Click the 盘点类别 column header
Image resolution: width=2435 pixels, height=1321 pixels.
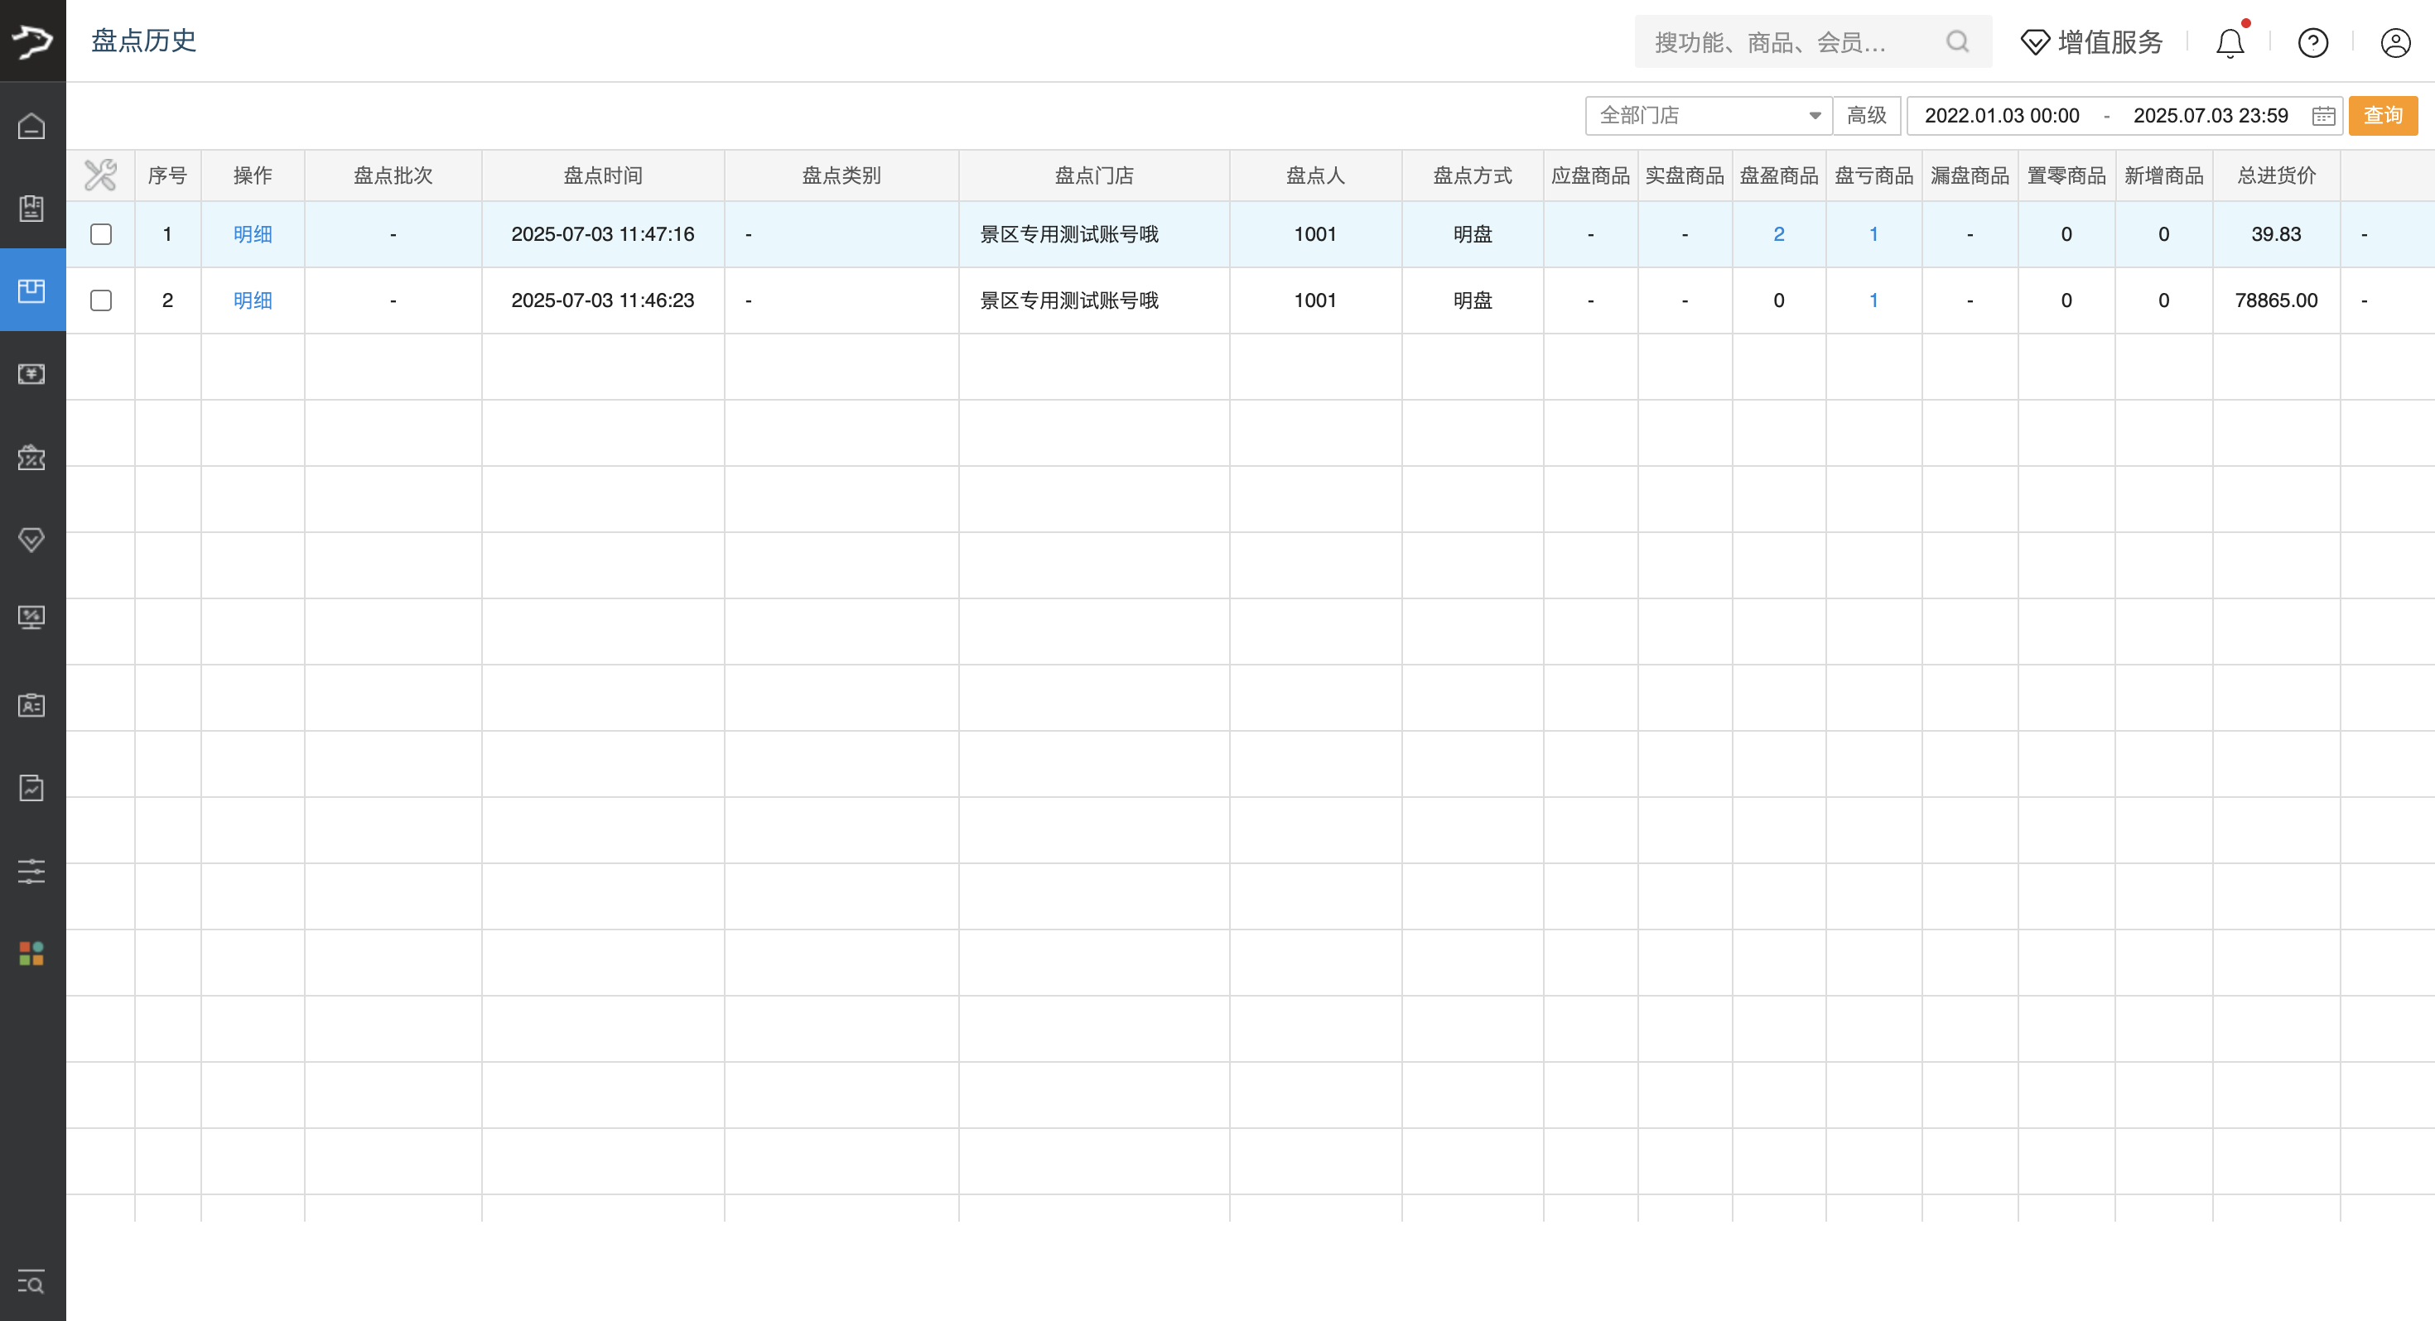coord(841,175)
